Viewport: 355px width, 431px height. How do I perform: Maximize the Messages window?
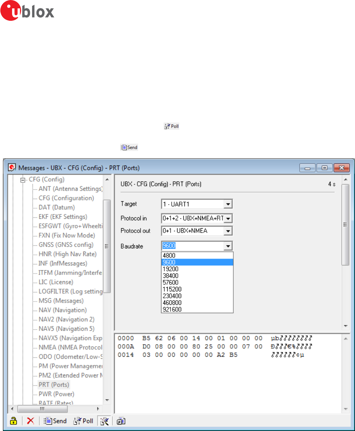click(325, 168)
